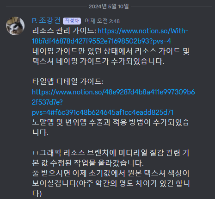Click the 작성자 badge next to the username
The height and width of the screenshot is (199, 215).
72,21
